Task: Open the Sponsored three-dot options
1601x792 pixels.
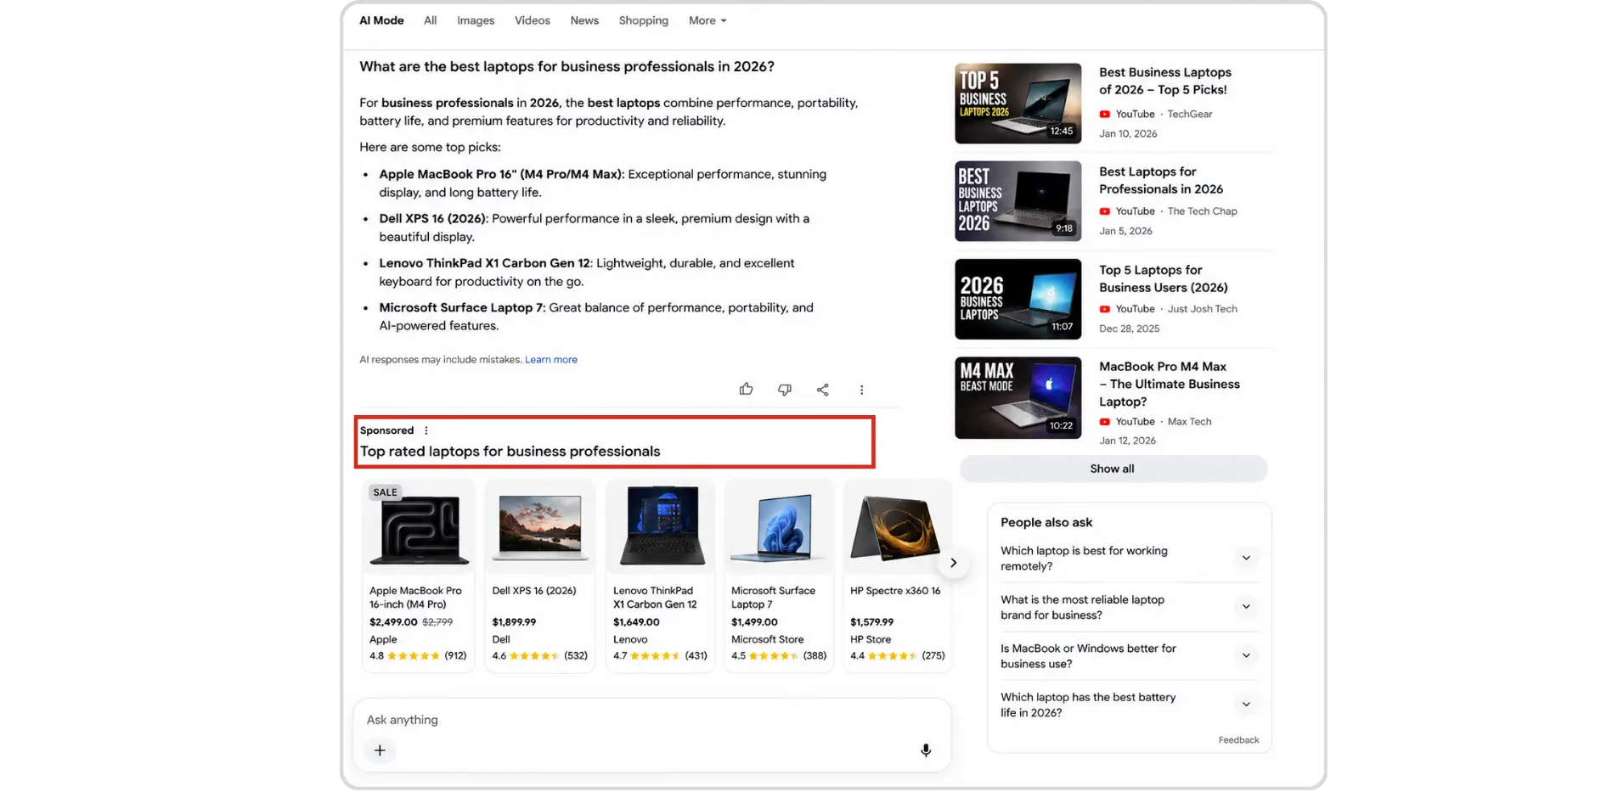Action: click(426, 430)
